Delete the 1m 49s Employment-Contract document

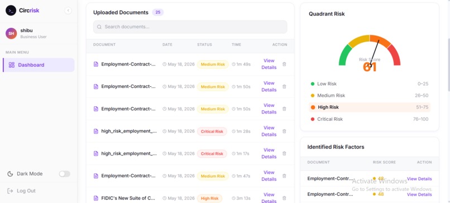284,65
